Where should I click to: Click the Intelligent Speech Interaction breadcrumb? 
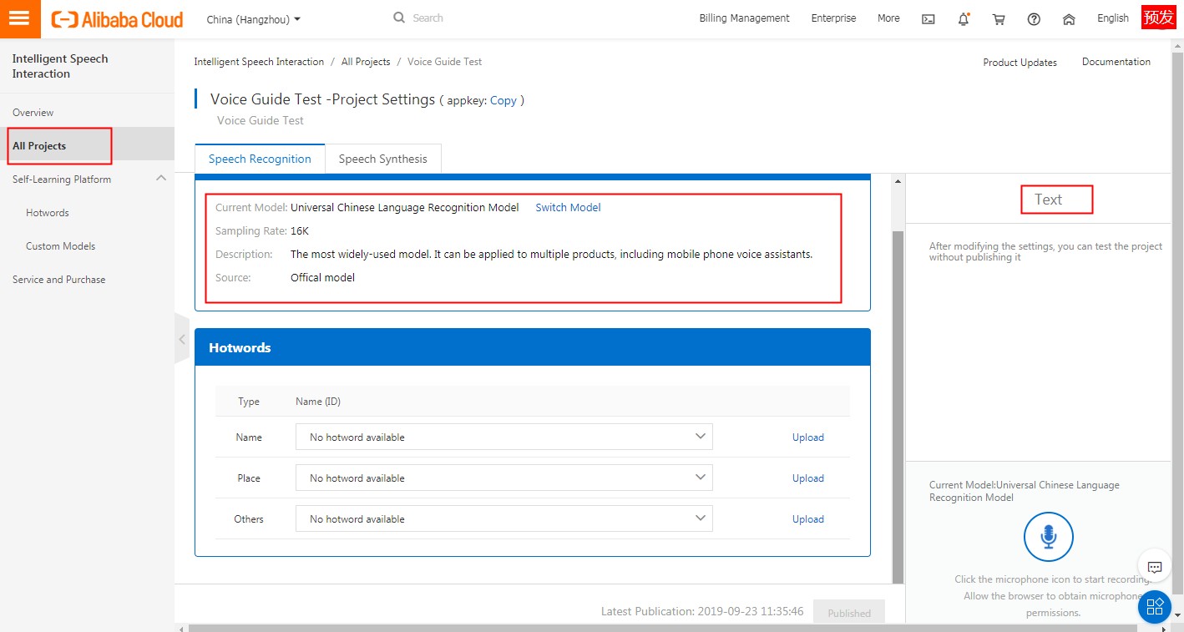[259, 62]
